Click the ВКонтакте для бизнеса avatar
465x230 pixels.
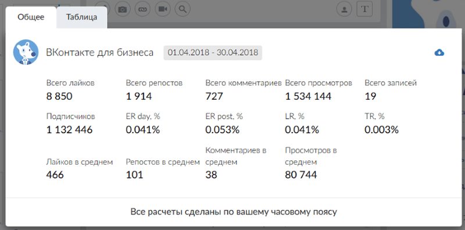pos(26,52)
